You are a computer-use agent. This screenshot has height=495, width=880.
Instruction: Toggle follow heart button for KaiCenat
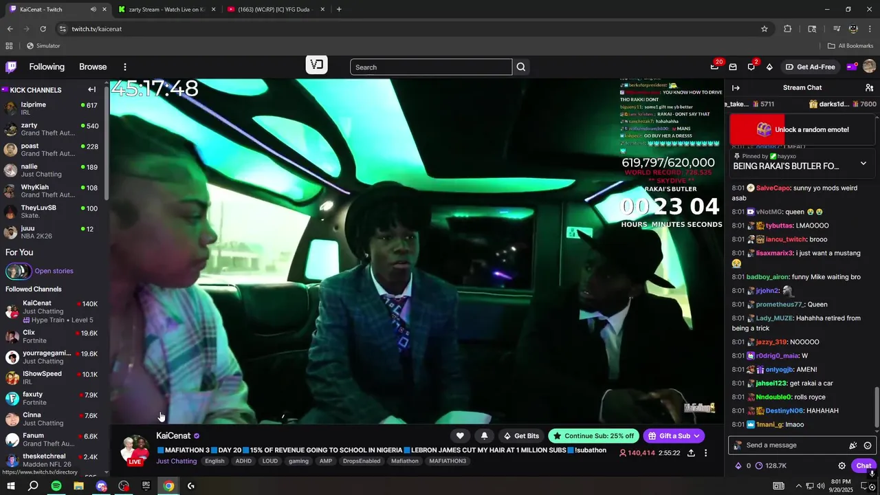click(460, 436)
